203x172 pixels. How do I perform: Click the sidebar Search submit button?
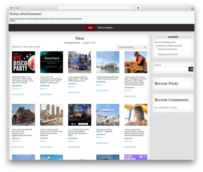191,69
